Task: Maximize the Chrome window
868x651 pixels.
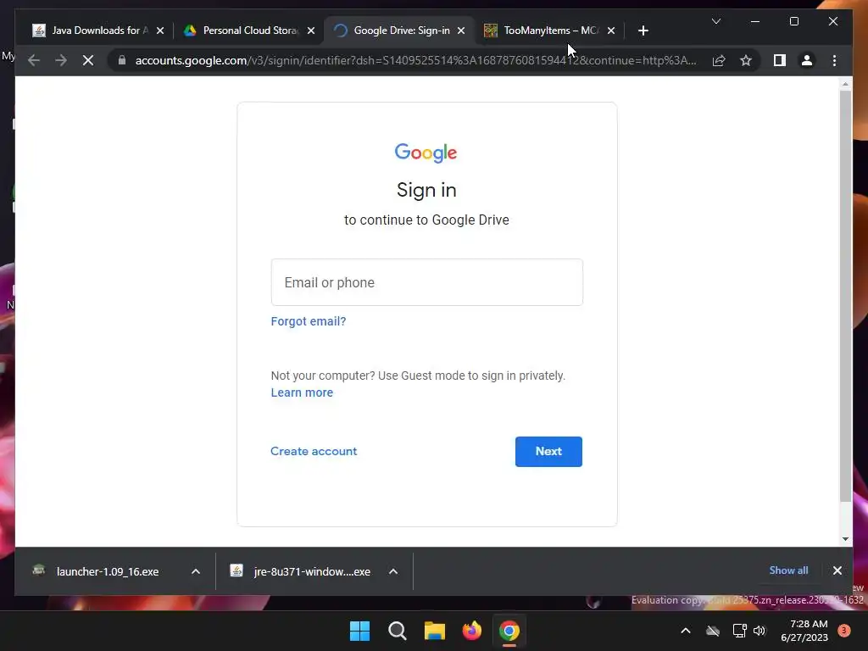Action: click(x=794, y=21)
